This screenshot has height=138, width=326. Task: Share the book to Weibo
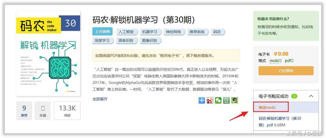(210, 101)
